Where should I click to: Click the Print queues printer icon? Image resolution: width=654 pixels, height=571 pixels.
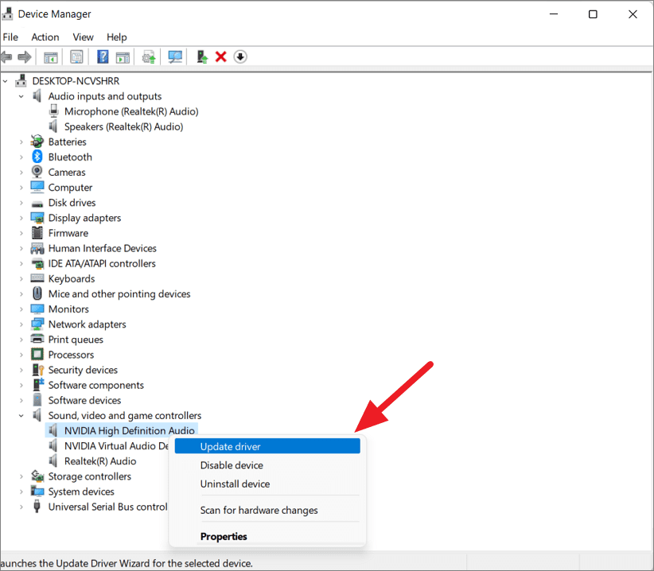37,339
